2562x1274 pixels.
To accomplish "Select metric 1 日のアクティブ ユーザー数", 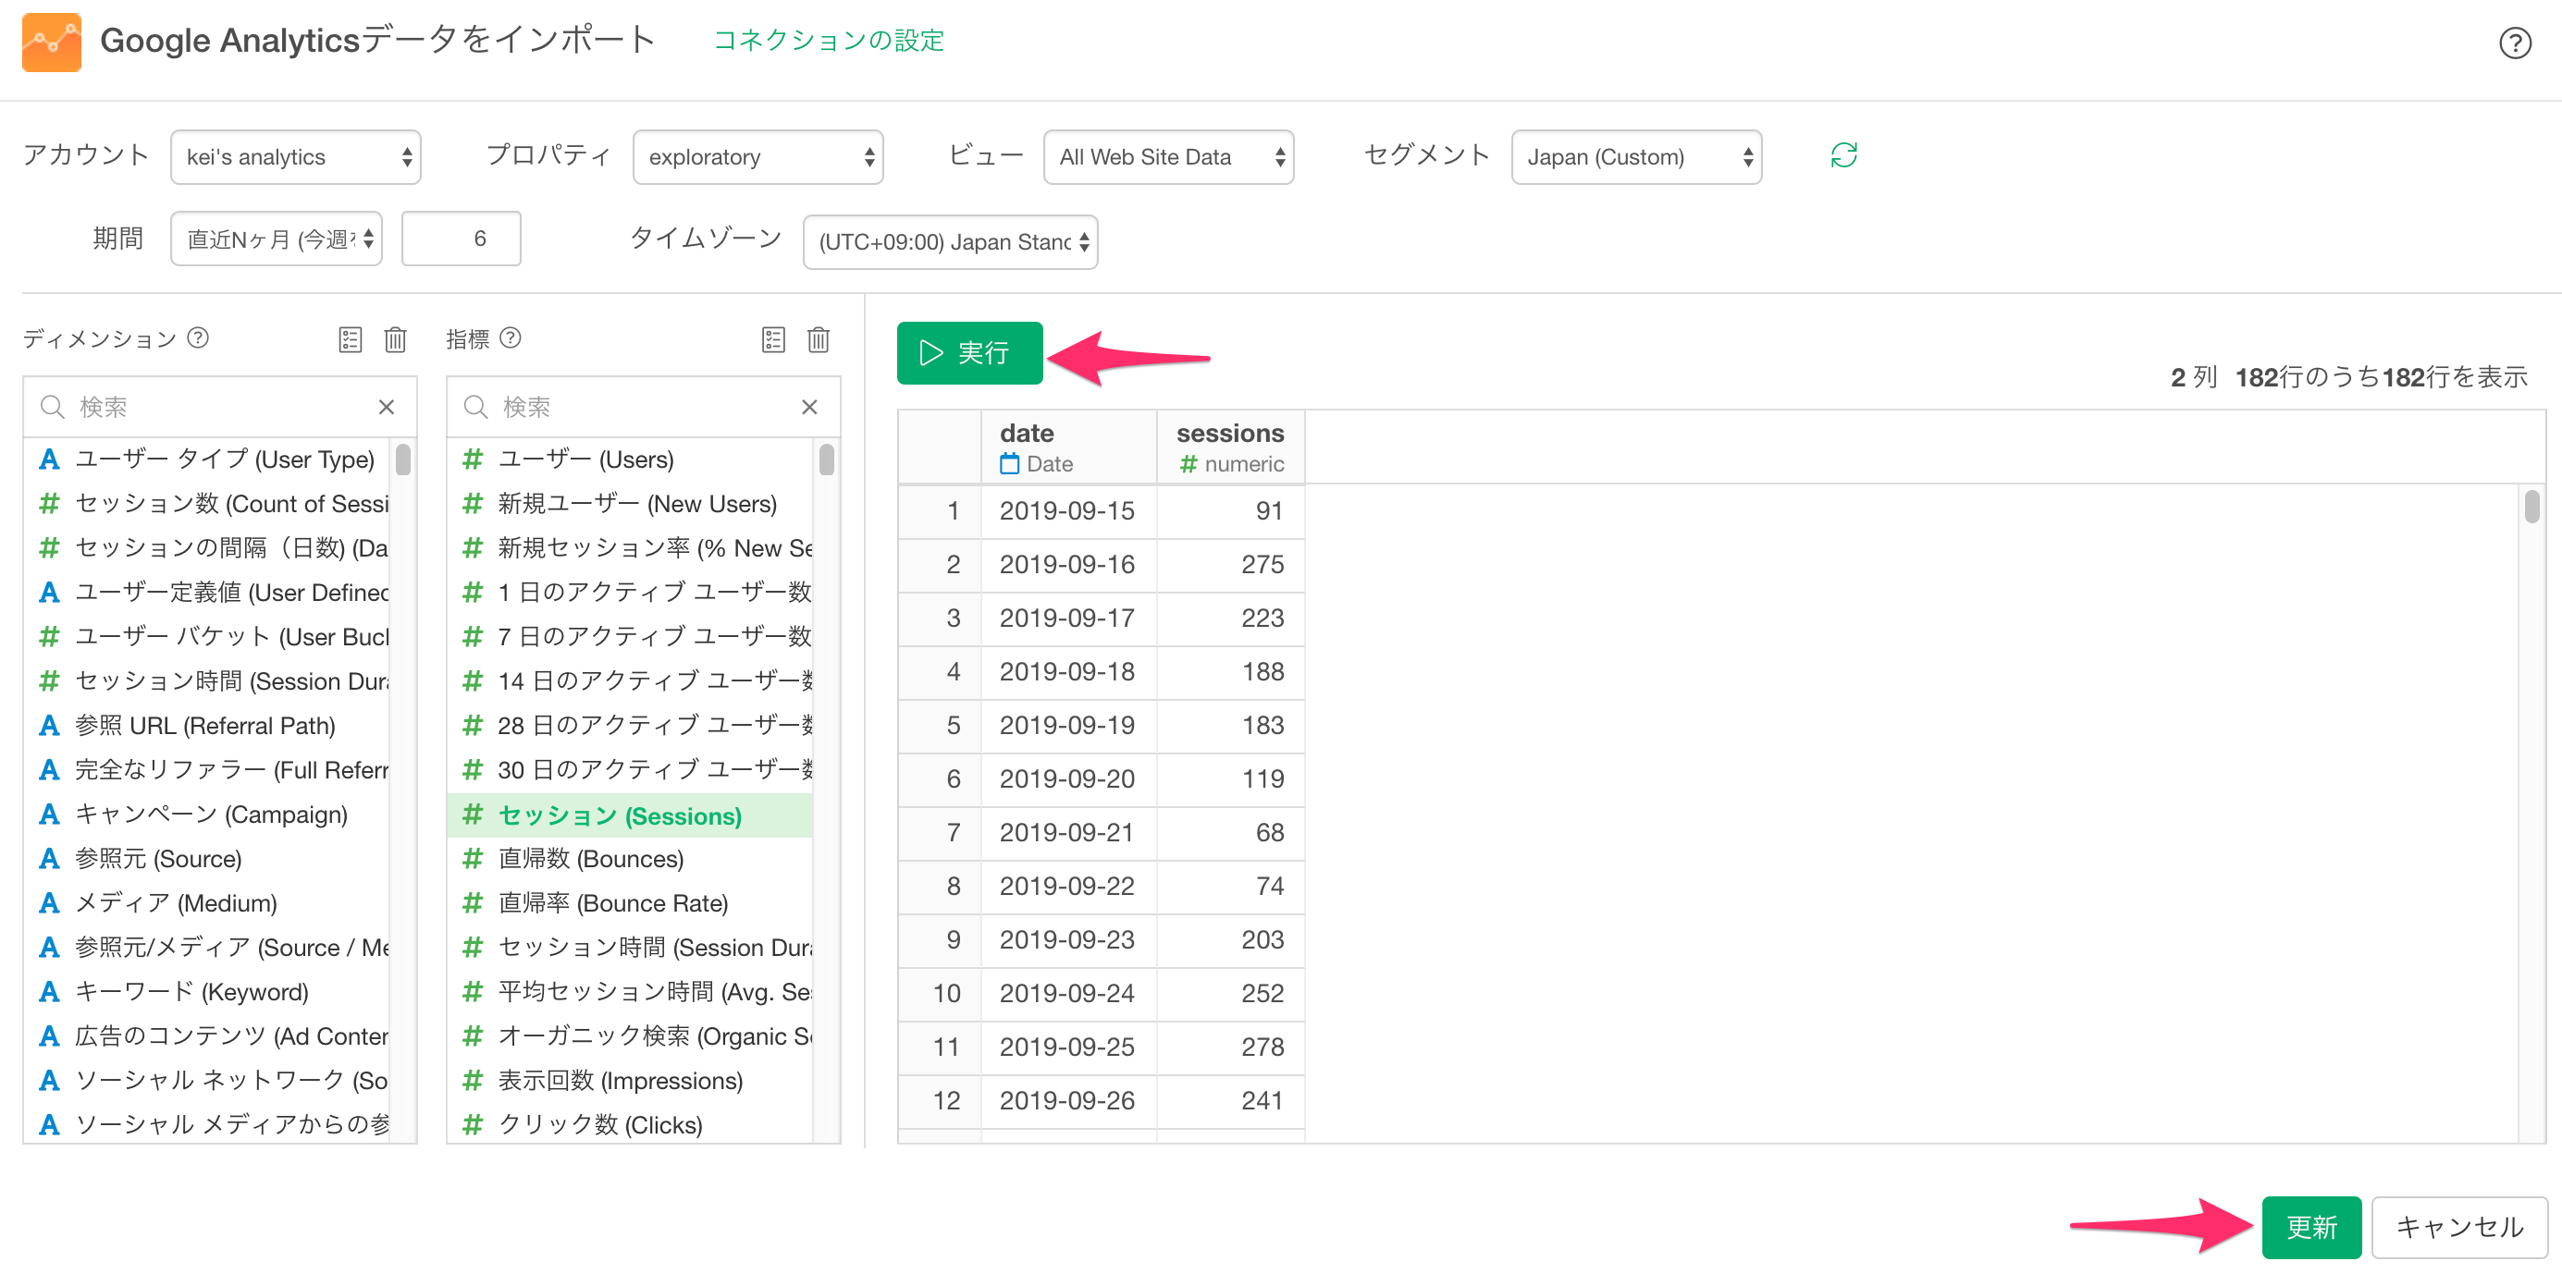I will tap(632, 593).
